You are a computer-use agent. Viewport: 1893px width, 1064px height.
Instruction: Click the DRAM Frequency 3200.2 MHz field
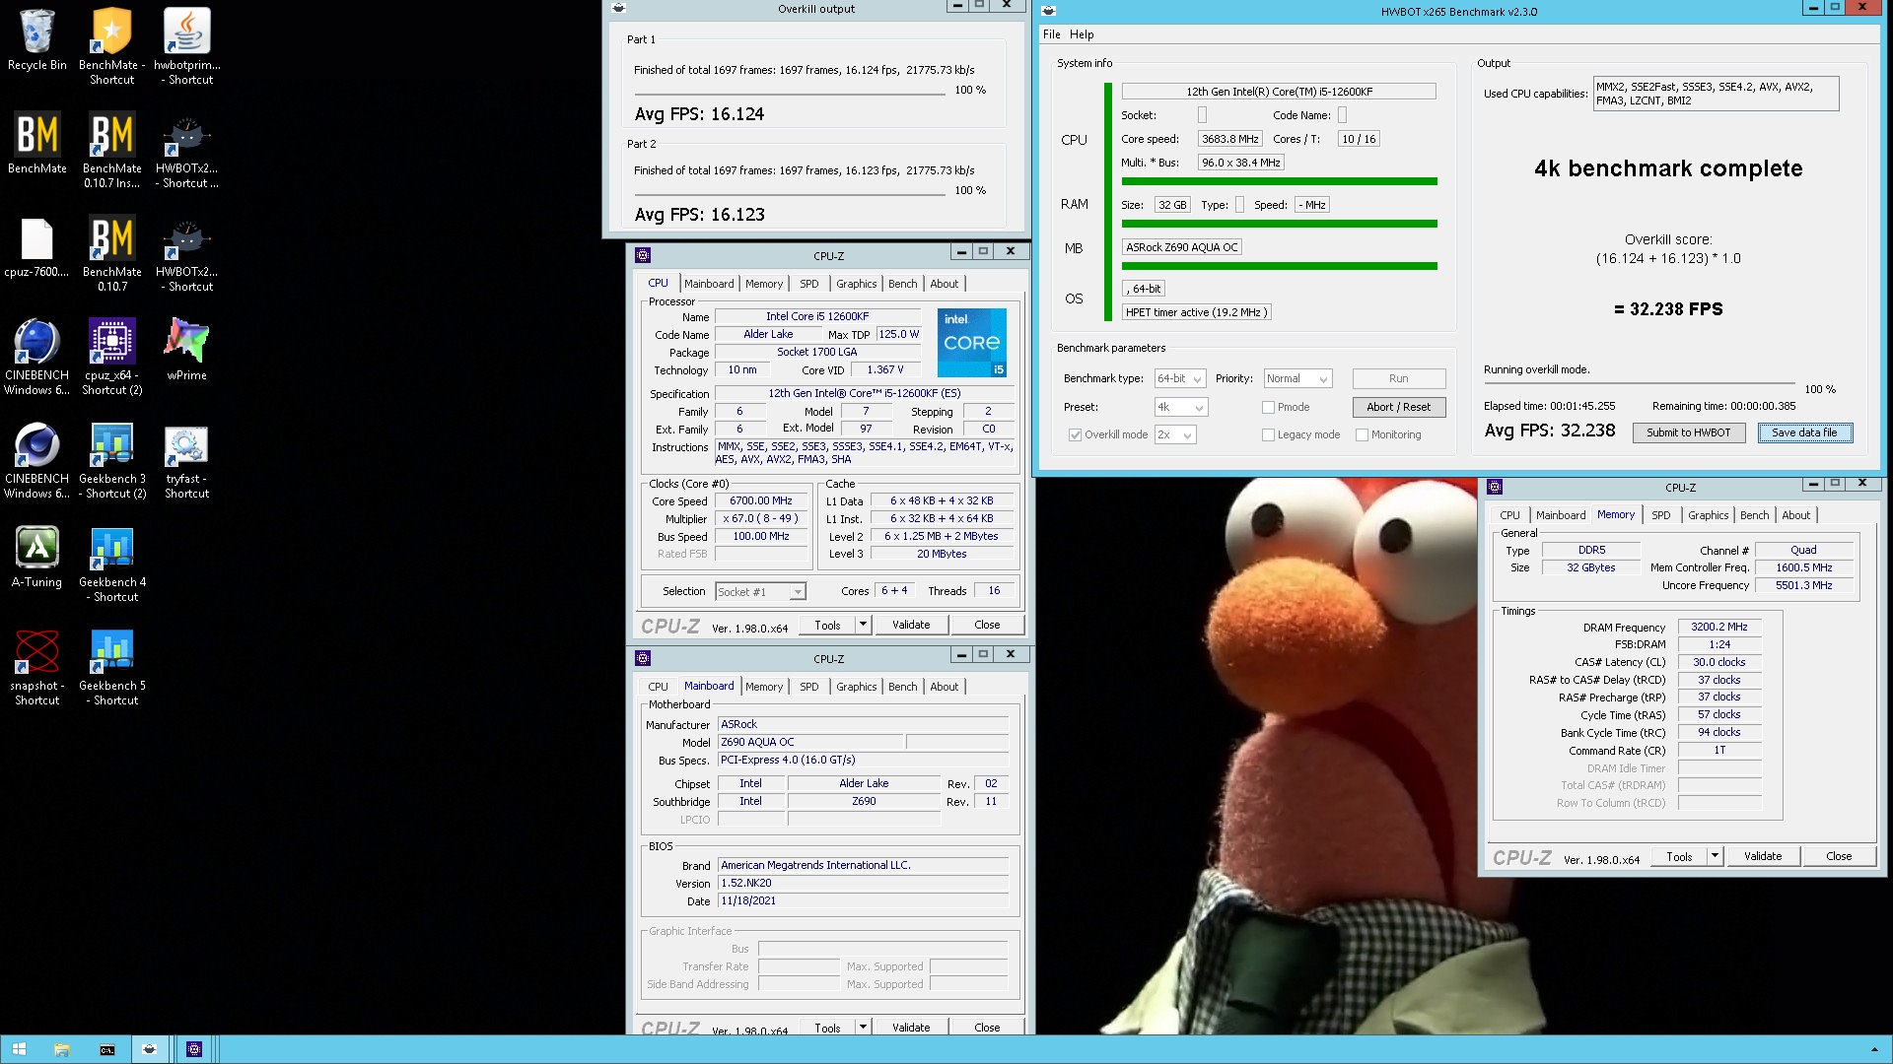pos(1718,627)
